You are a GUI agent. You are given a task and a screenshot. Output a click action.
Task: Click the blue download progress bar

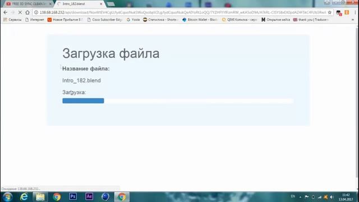point(83,101)
